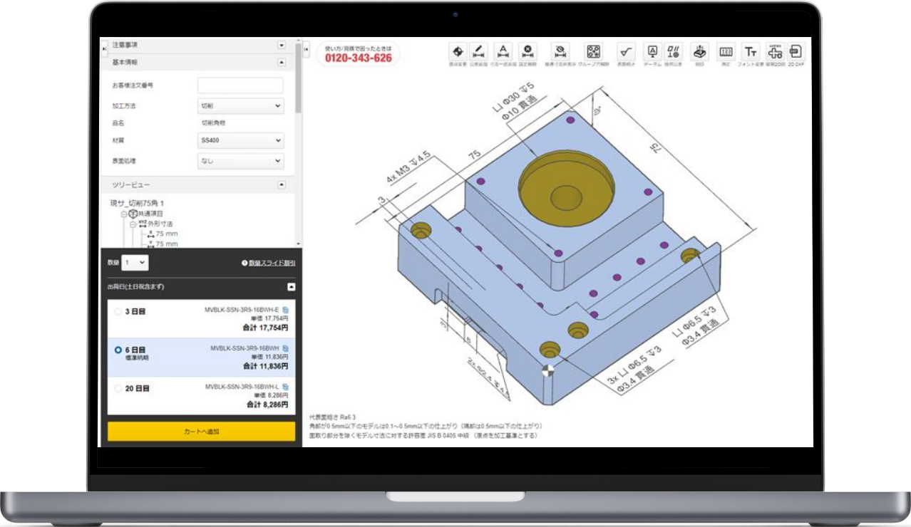The height and width of the screenshot is (527, 911).
Task: Click the delete setting 'X' dimension icon
Action: click(527, 52)
